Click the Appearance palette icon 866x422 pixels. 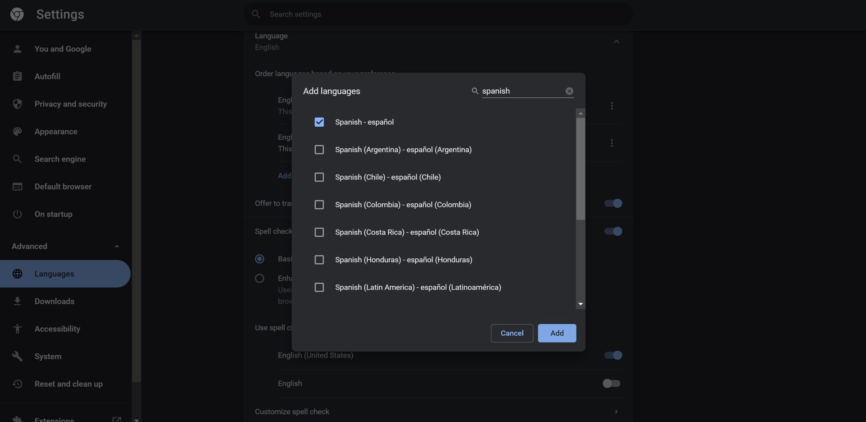click(17, 132)
